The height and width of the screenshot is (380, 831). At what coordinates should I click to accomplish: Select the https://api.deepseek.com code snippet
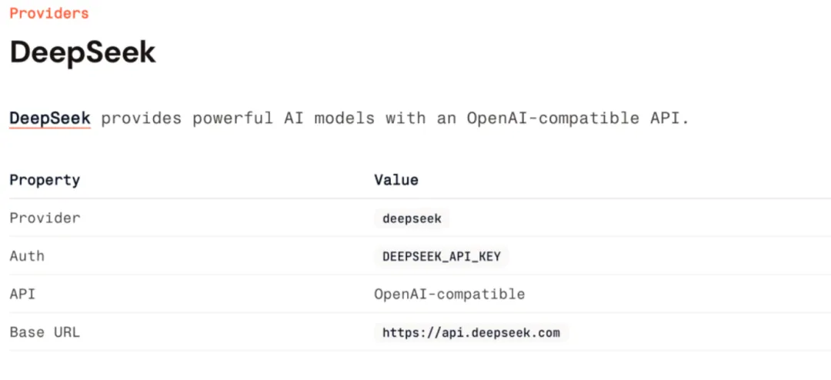coord(471,333)
